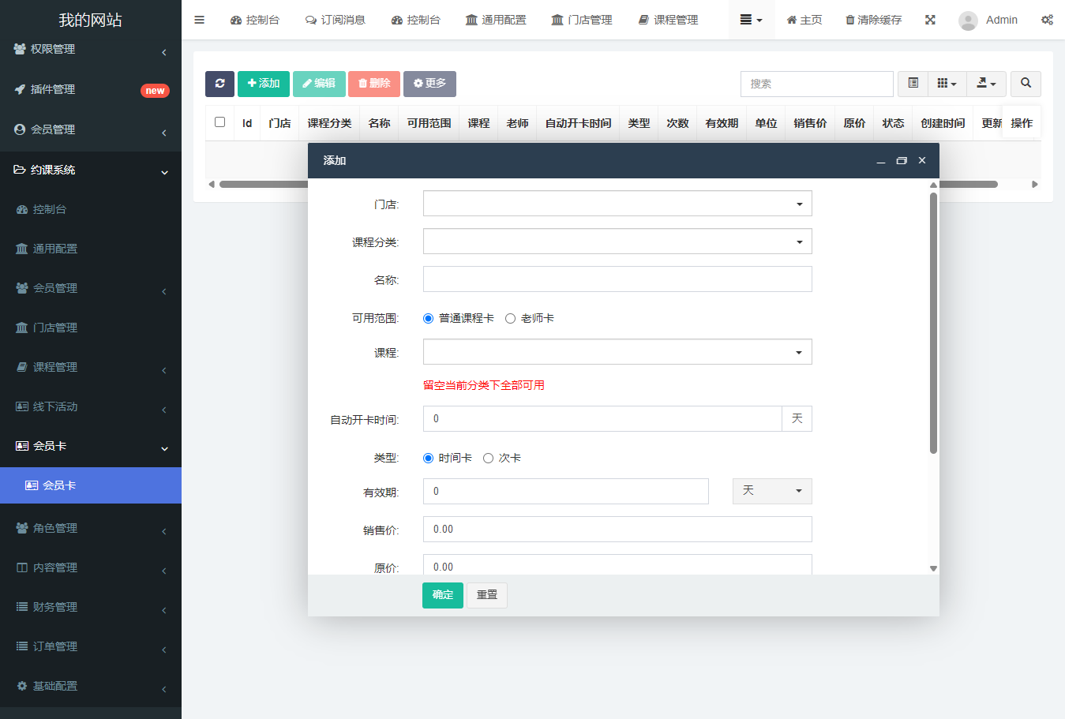Viewport: 1065px width, 719px height.
Task: Click the Admin user avatar
Action: [968, 21]
